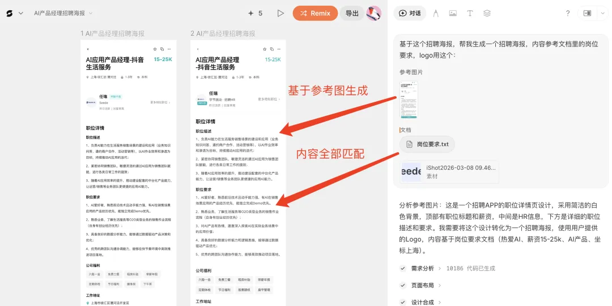
Task: Select the text tool icon
Action: tap(470, 13)
